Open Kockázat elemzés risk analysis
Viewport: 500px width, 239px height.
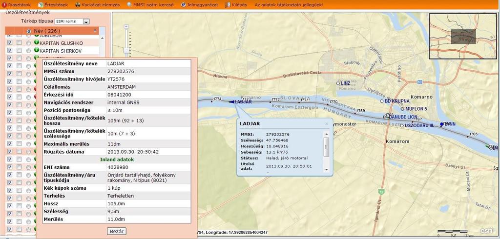point(97,5)
